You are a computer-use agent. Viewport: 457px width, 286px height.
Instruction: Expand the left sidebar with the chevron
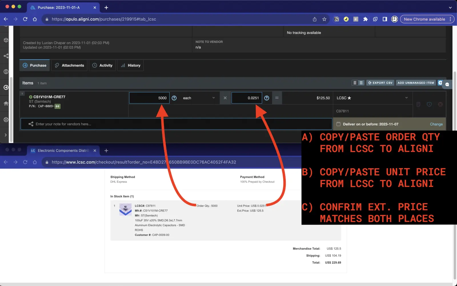(x=6, y=135)
